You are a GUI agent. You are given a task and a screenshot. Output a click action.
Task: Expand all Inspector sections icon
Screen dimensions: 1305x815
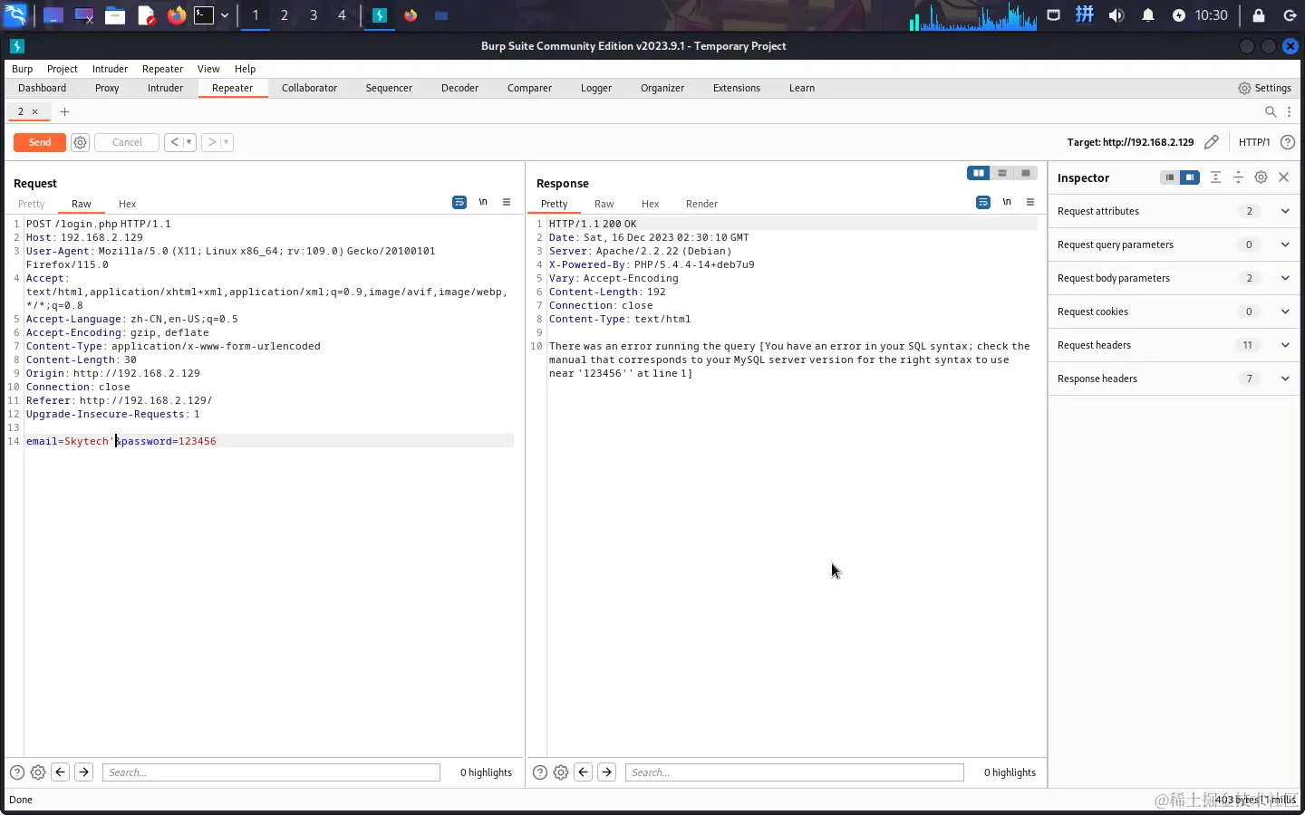click(1215, 177)
